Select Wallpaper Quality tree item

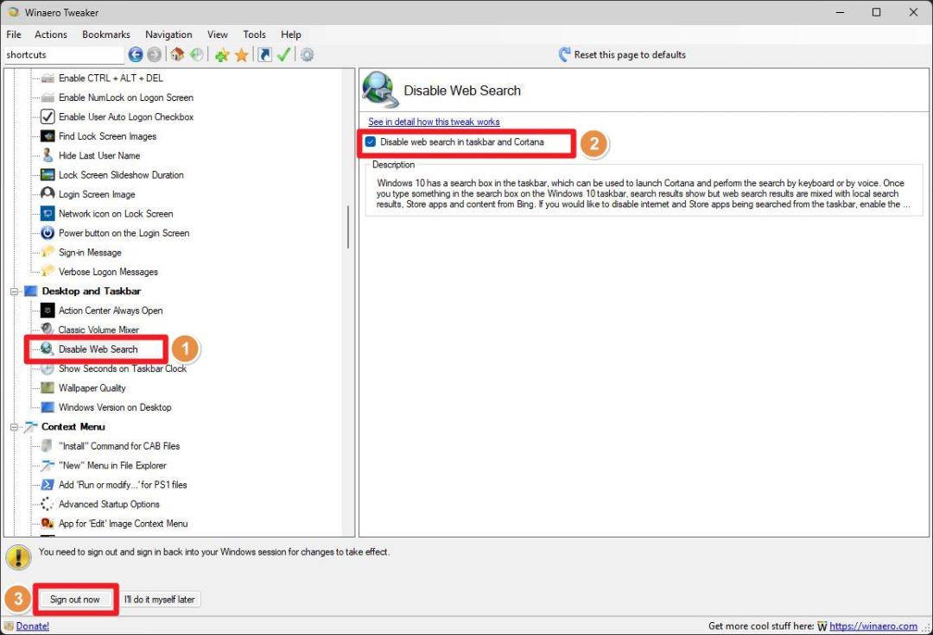92,388
